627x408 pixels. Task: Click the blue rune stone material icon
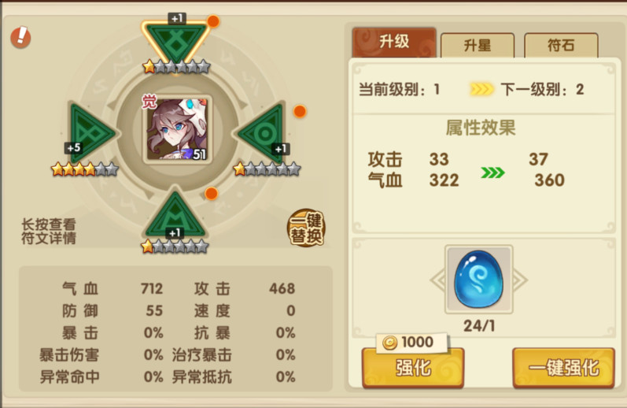pyautogui.click(x=478, y=279)
